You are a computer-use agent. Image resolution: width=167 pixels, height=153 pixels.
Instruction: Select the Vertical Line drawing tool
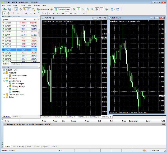[x=13, y=13]
